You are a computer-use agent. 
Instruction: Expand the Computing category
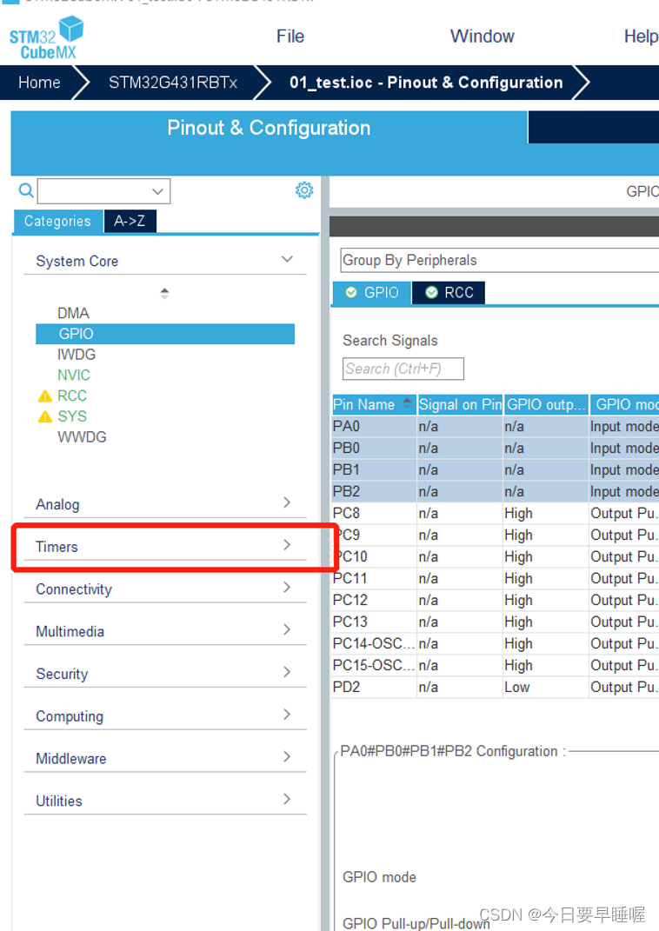[287, 715]
